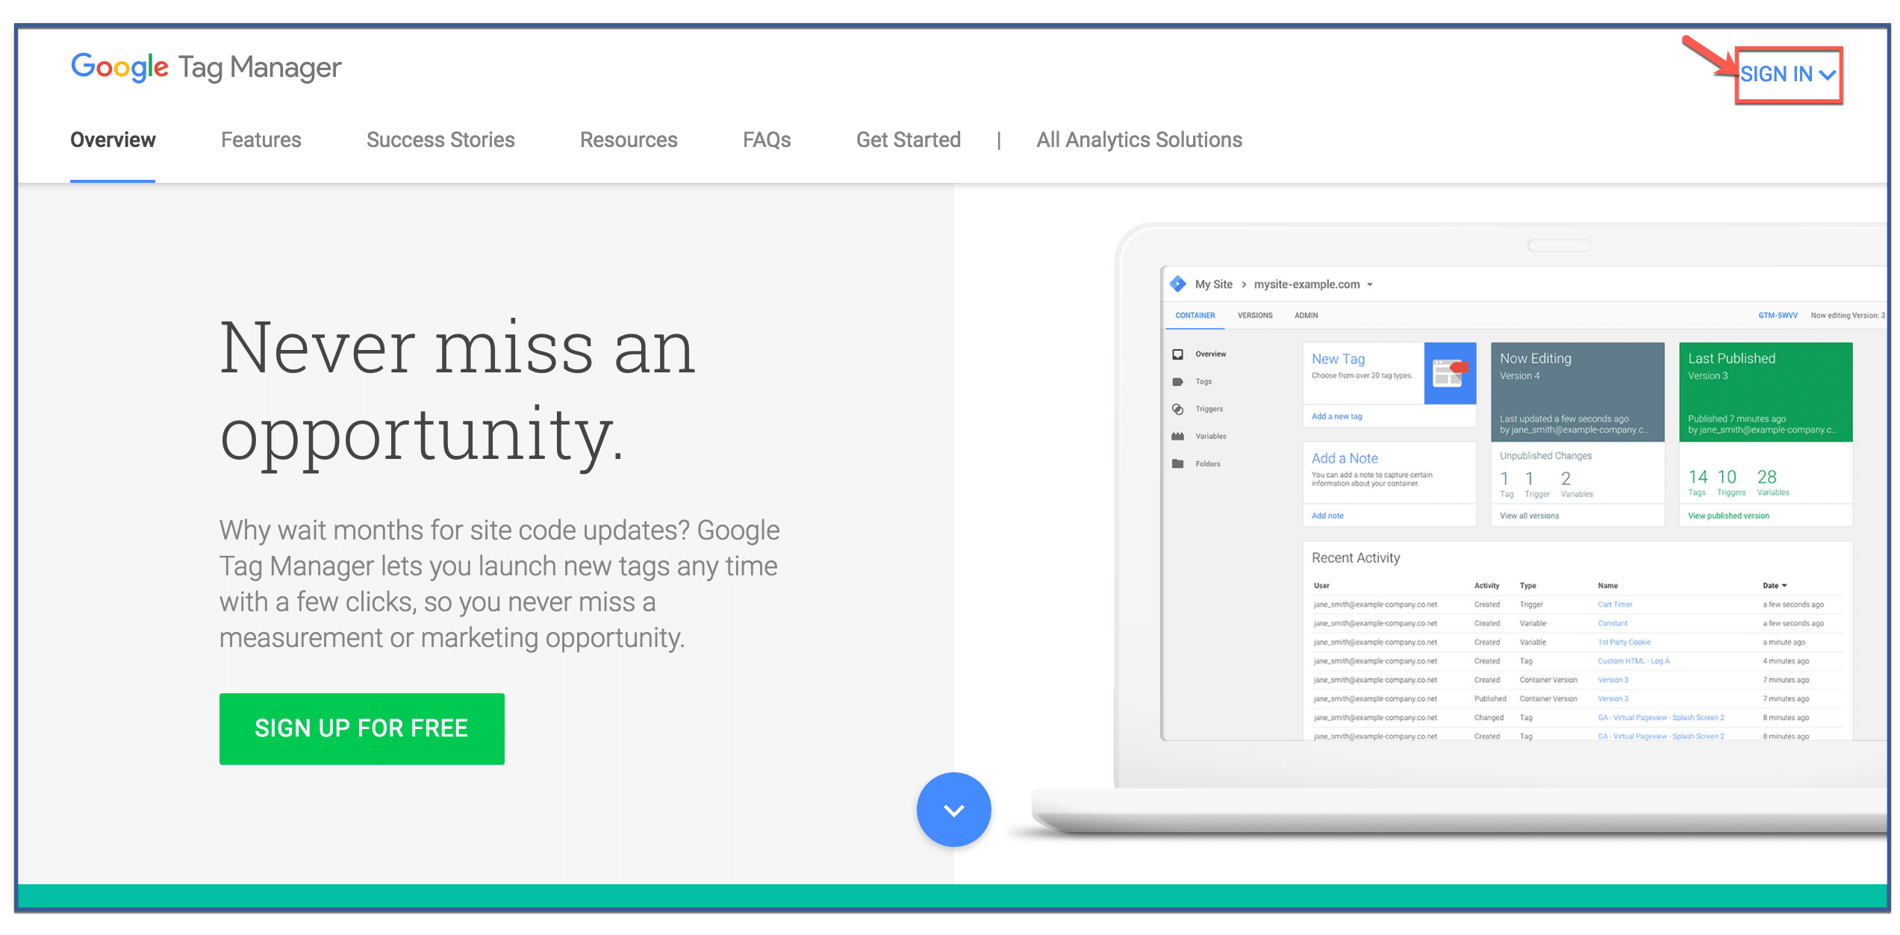Click the Recent Activity heading
Viewport: 1900px width, 935px height.
(1356, 557)
